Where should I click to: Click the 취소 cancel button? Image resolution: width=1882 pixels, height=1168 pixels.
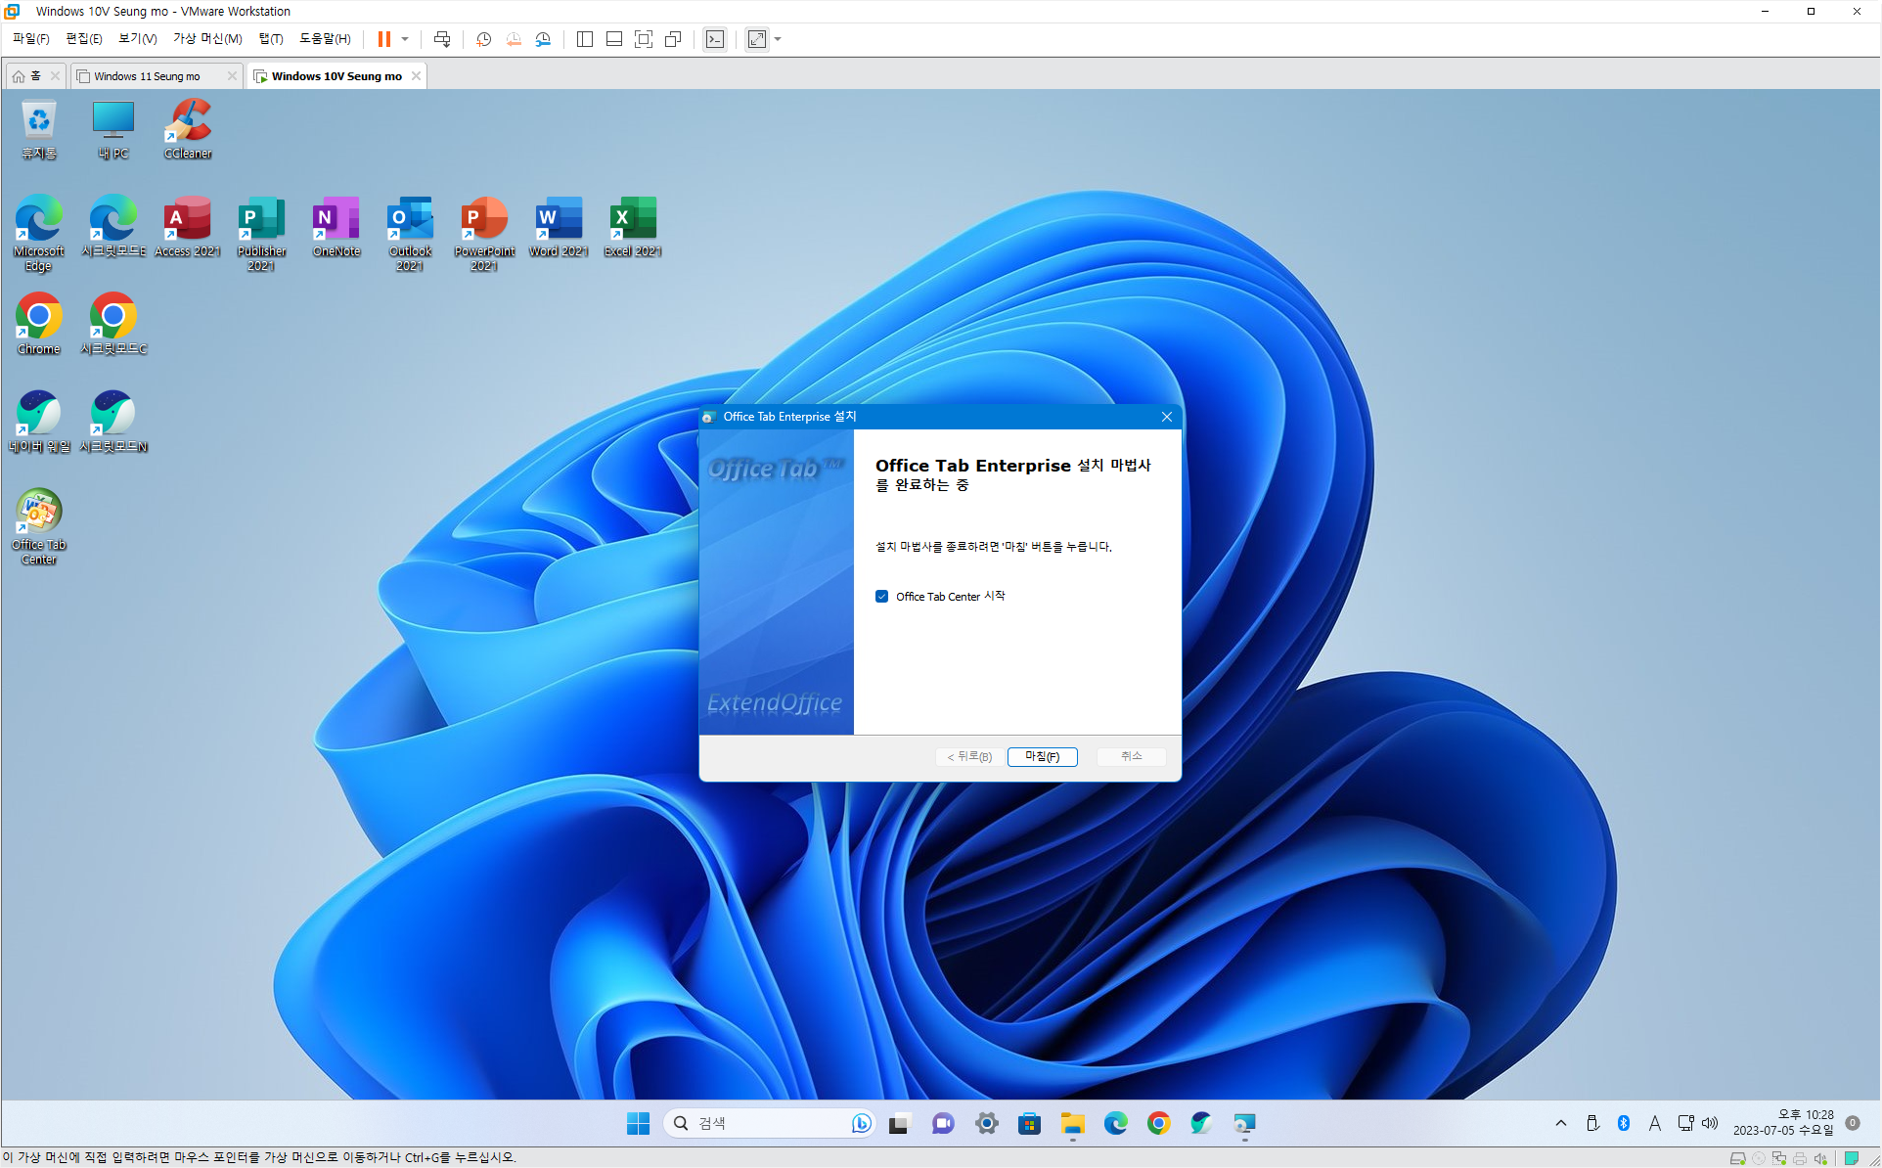point(1131,756)
